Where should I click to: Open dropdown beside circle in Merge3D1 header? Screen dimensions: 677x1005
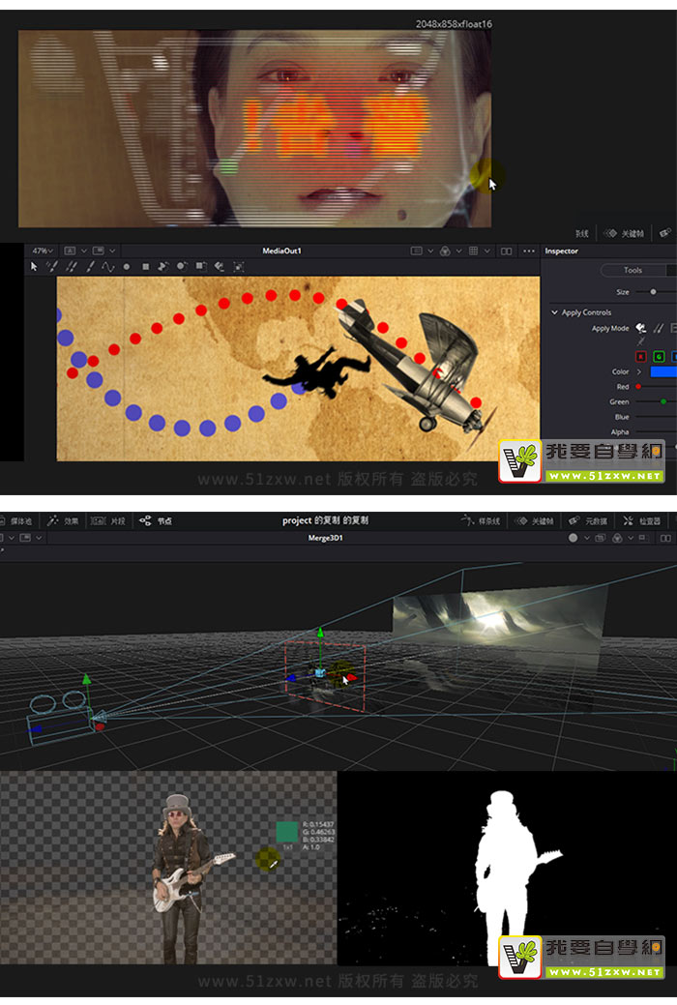(x=587, y=538)
